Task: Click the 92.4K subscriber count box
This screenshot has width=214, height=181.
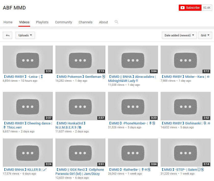Action: [x=207, y=8]
